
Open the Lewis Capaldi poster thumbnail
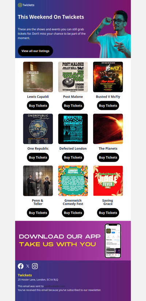coord(38,77)
